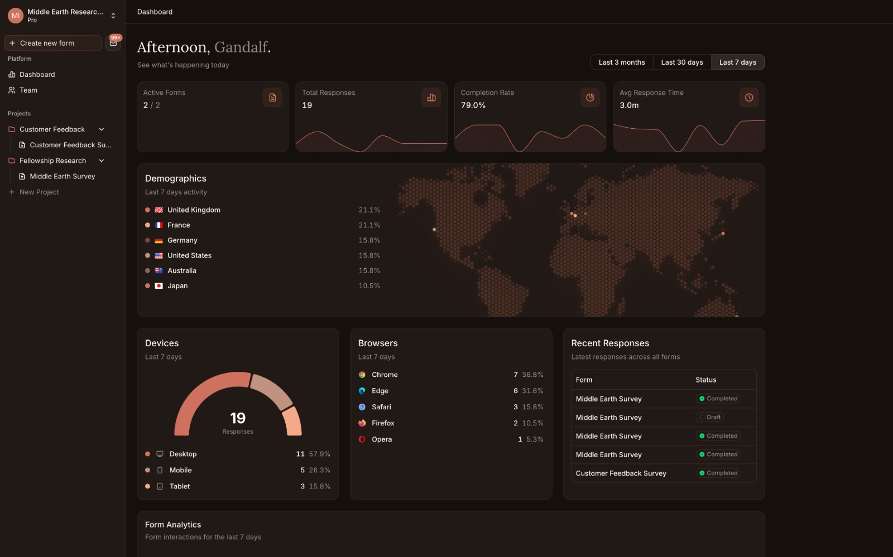This screenshot has height=557, width=893.
Task: Switch range to Last 30 days
Action: [x=681, y=62]
